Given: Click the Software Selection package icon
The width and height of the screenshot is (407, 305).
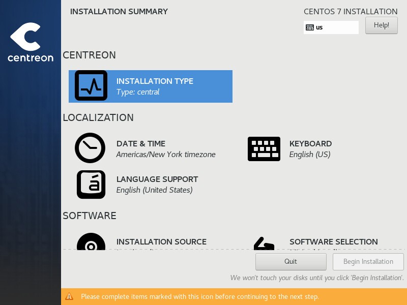Looking at the screenshot, I should point(264,243).
